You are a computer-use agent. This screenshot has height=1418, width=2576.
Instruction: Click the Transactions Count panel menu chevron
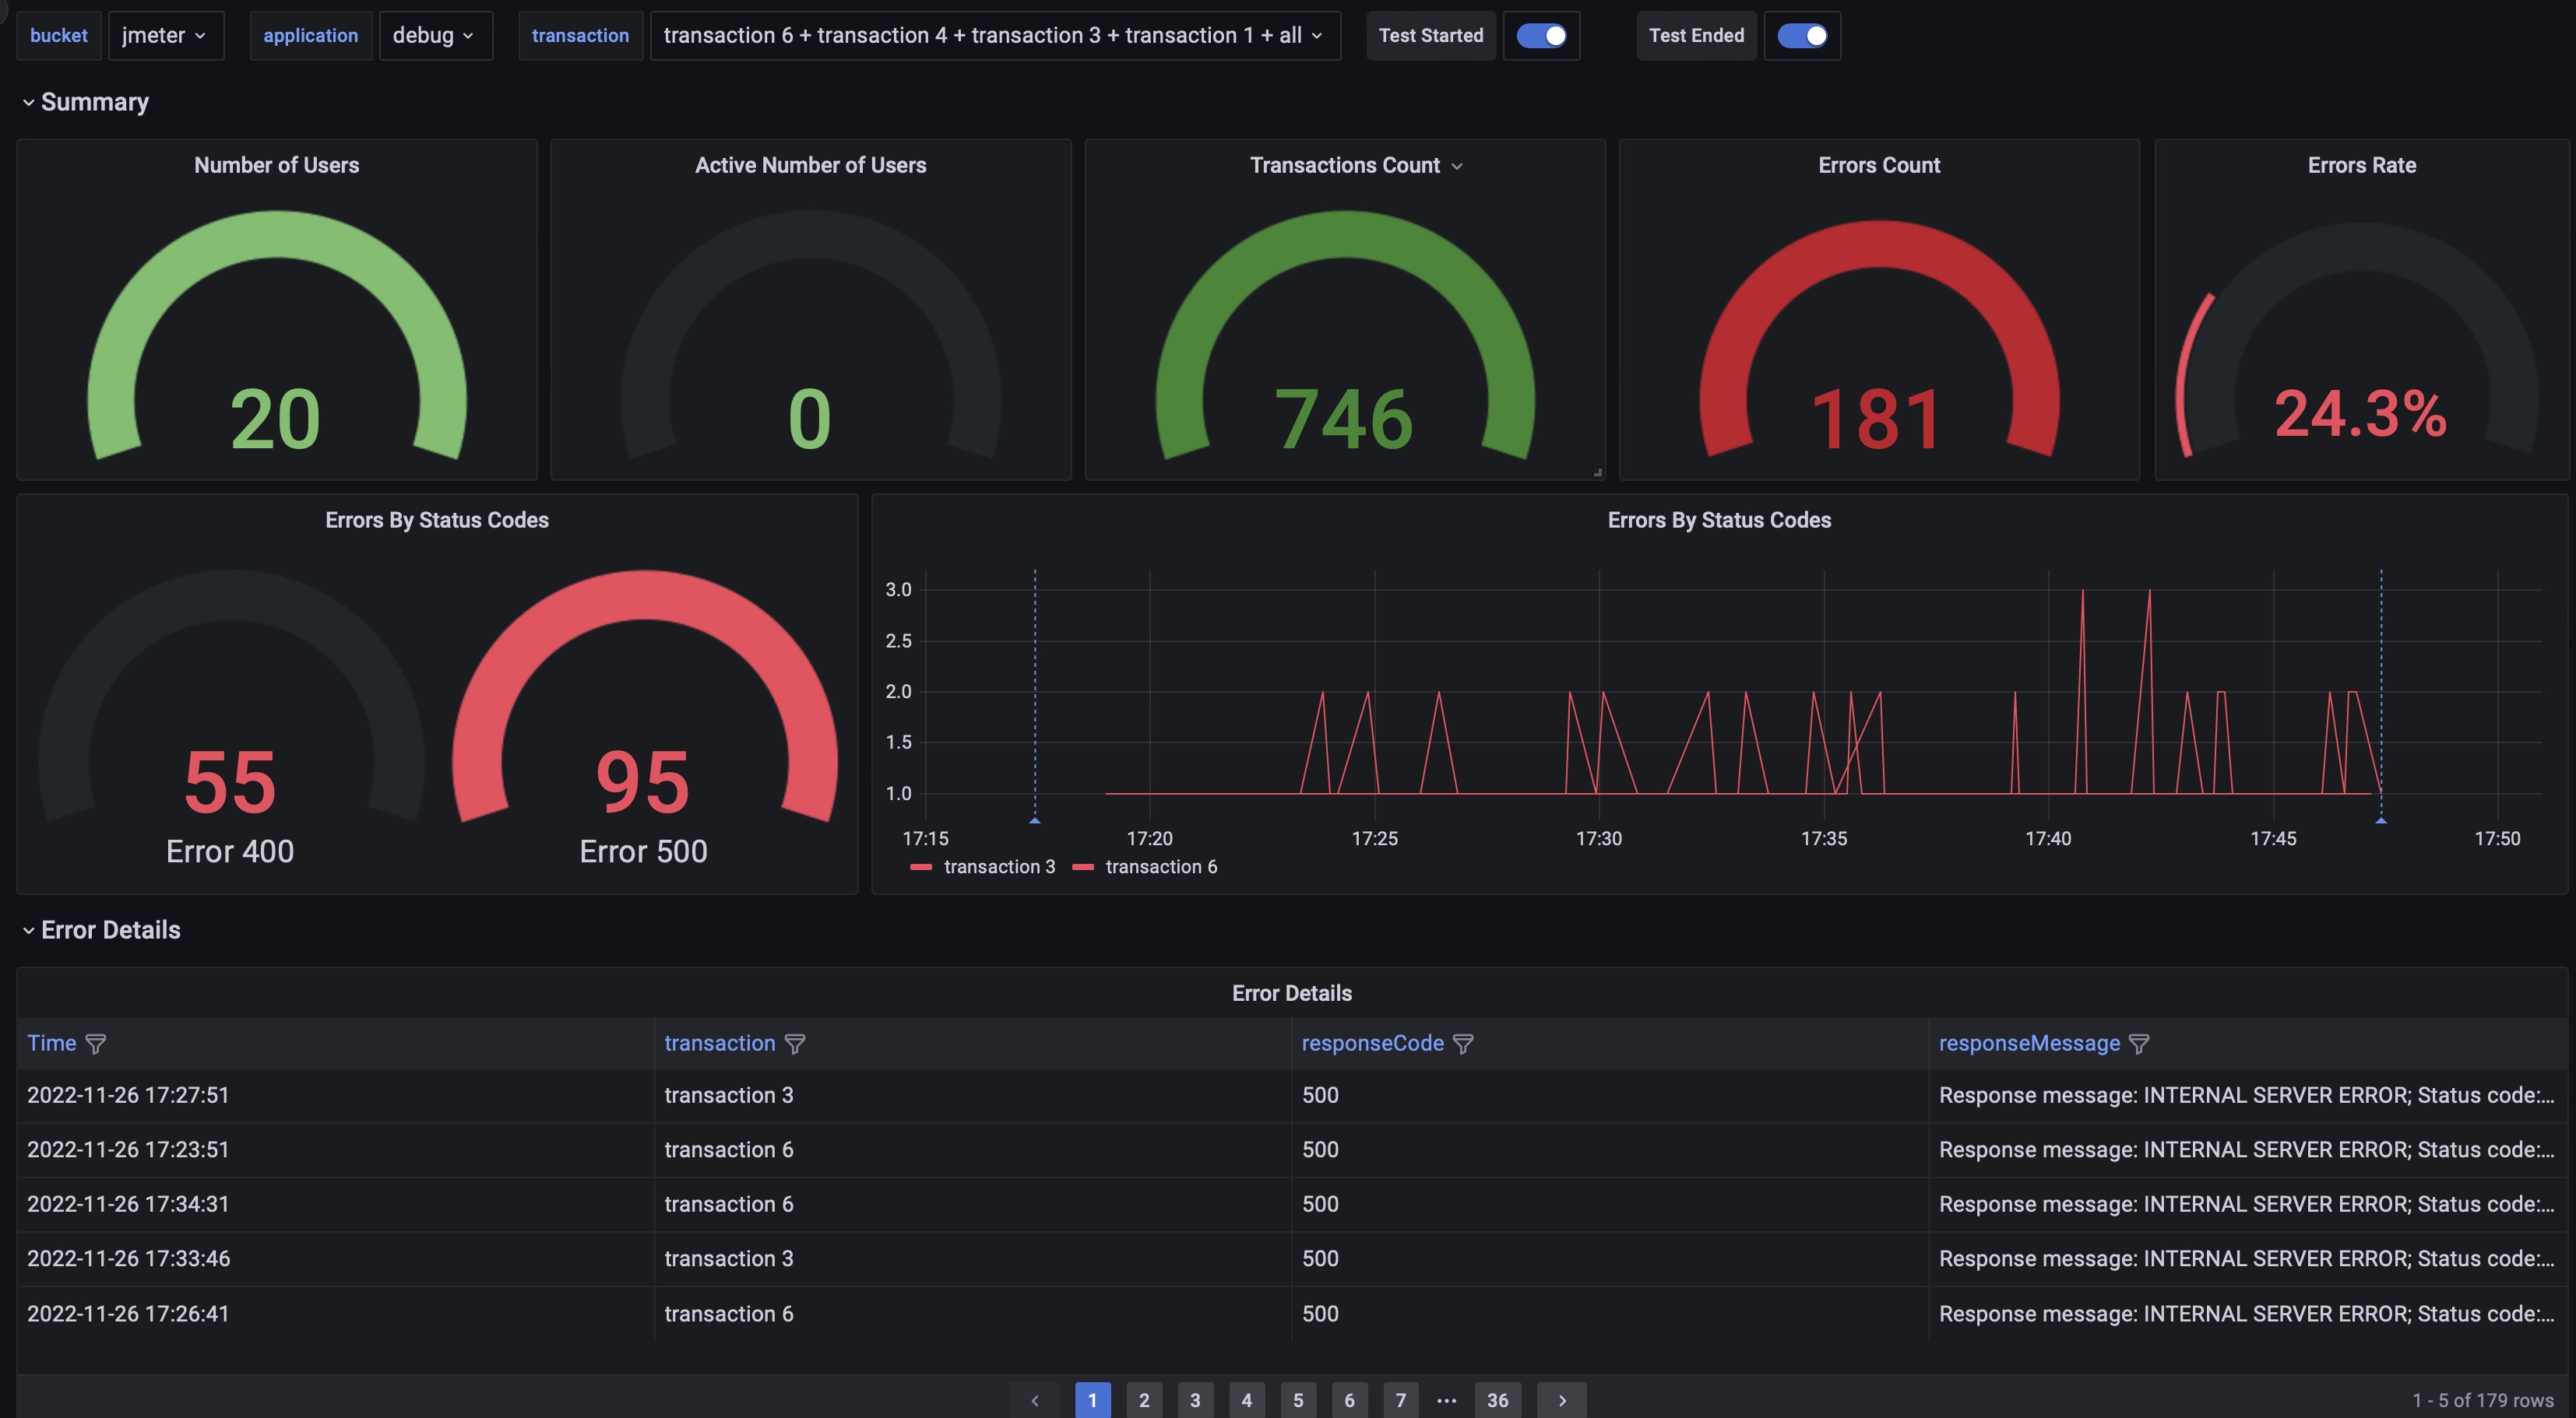pyautogui.click(x=1457, y=166)
